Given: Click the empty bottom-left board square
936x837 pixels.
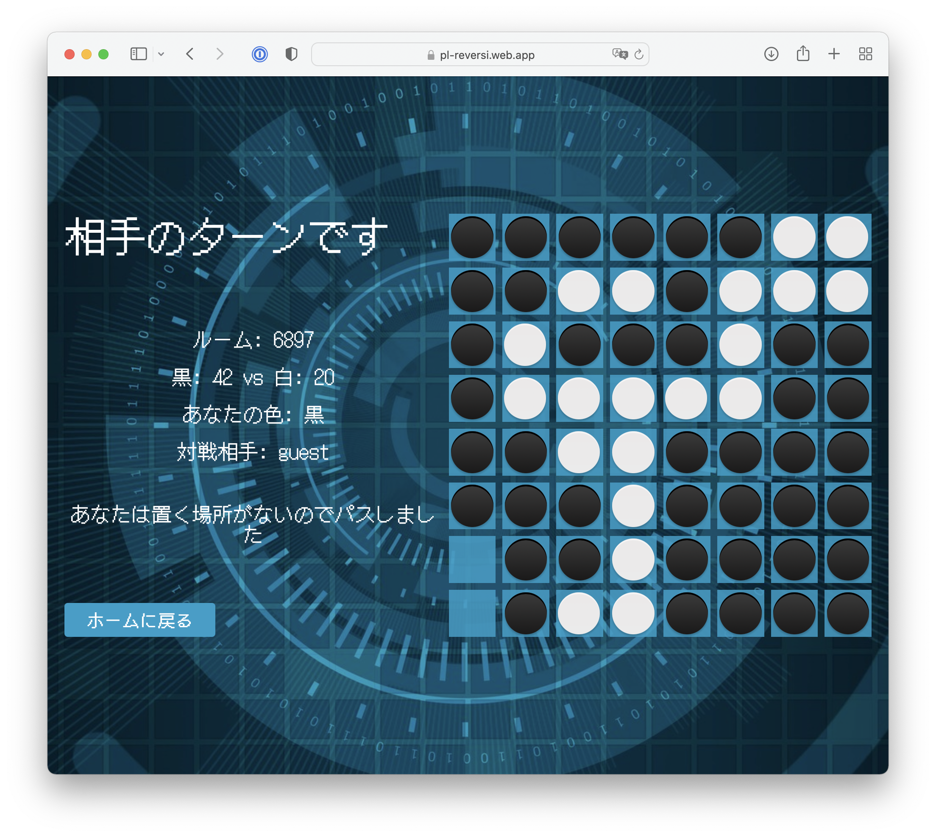Looking at the screenshot, I should [x=472, y=613].
